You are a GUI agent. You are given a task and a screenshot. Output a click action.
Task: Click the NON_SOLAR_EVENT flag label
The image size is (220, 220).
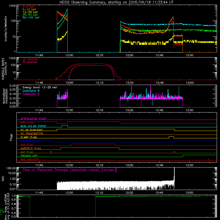click(x=33, y=126)
